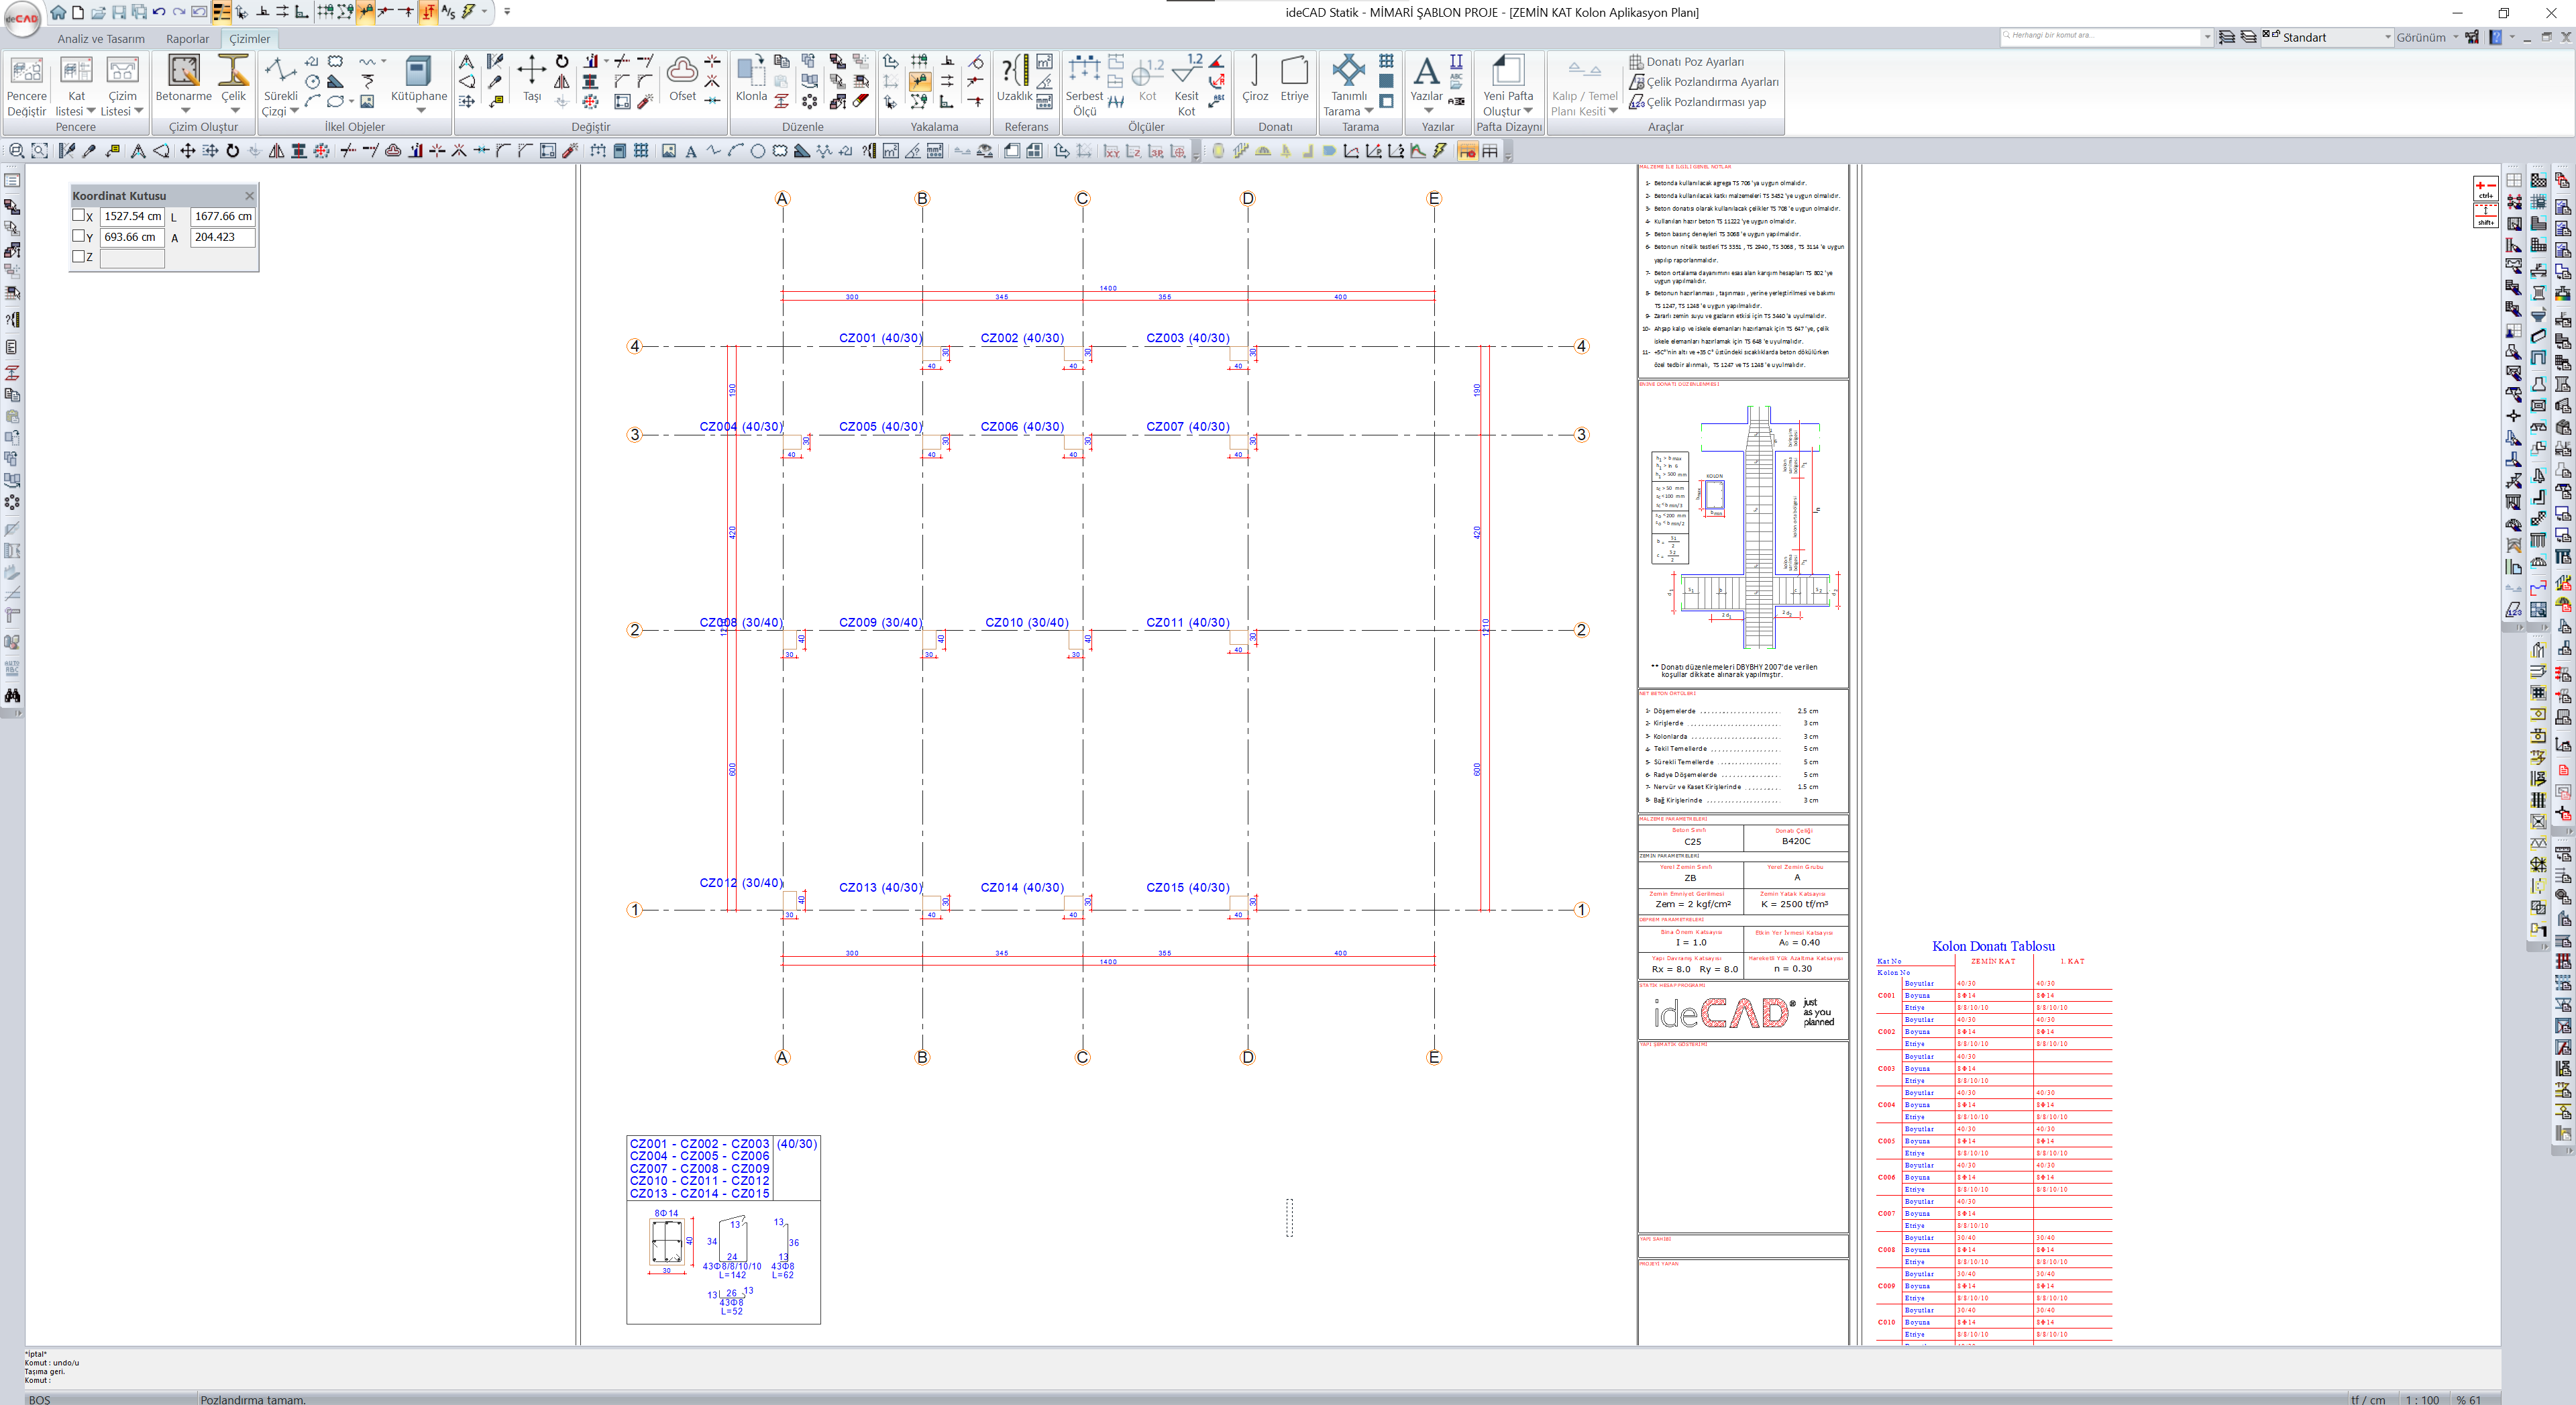Switch to the Analiz ve Tasarım tab
Viewport: 2576px width, 1405px height.
tap(101, 39)
